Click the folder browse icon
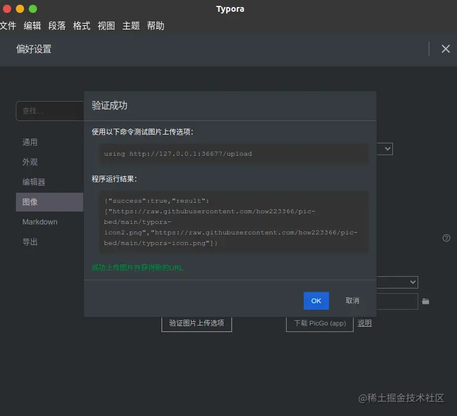This screenshot has width=457, height=416. pos(425,301)
